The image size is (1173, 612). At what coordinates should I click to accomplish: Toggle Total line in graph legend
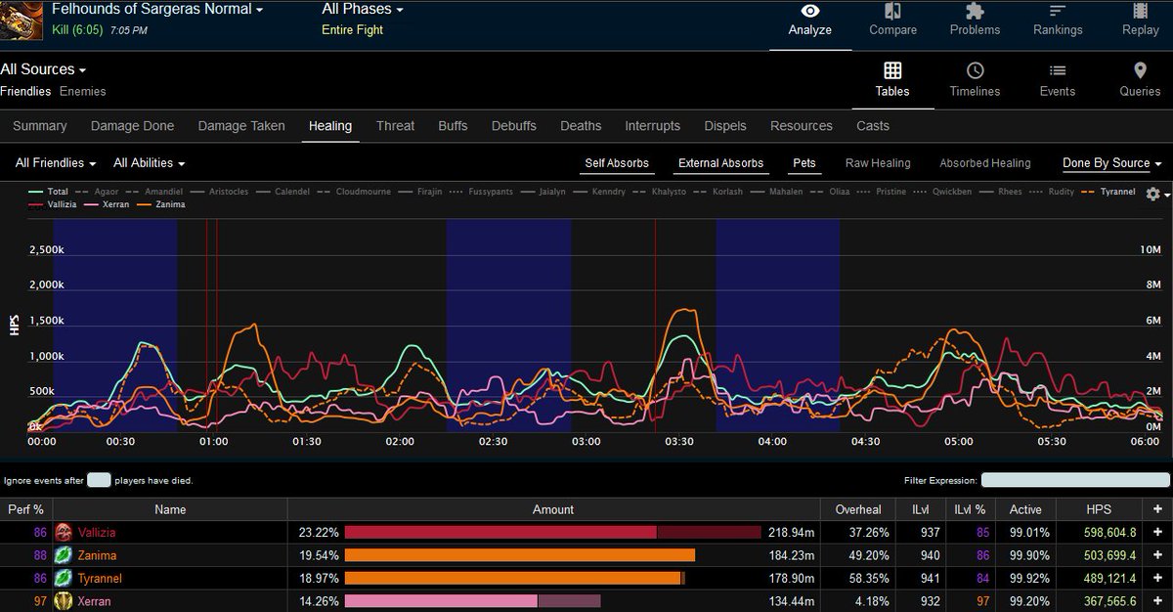coord(49,192)
